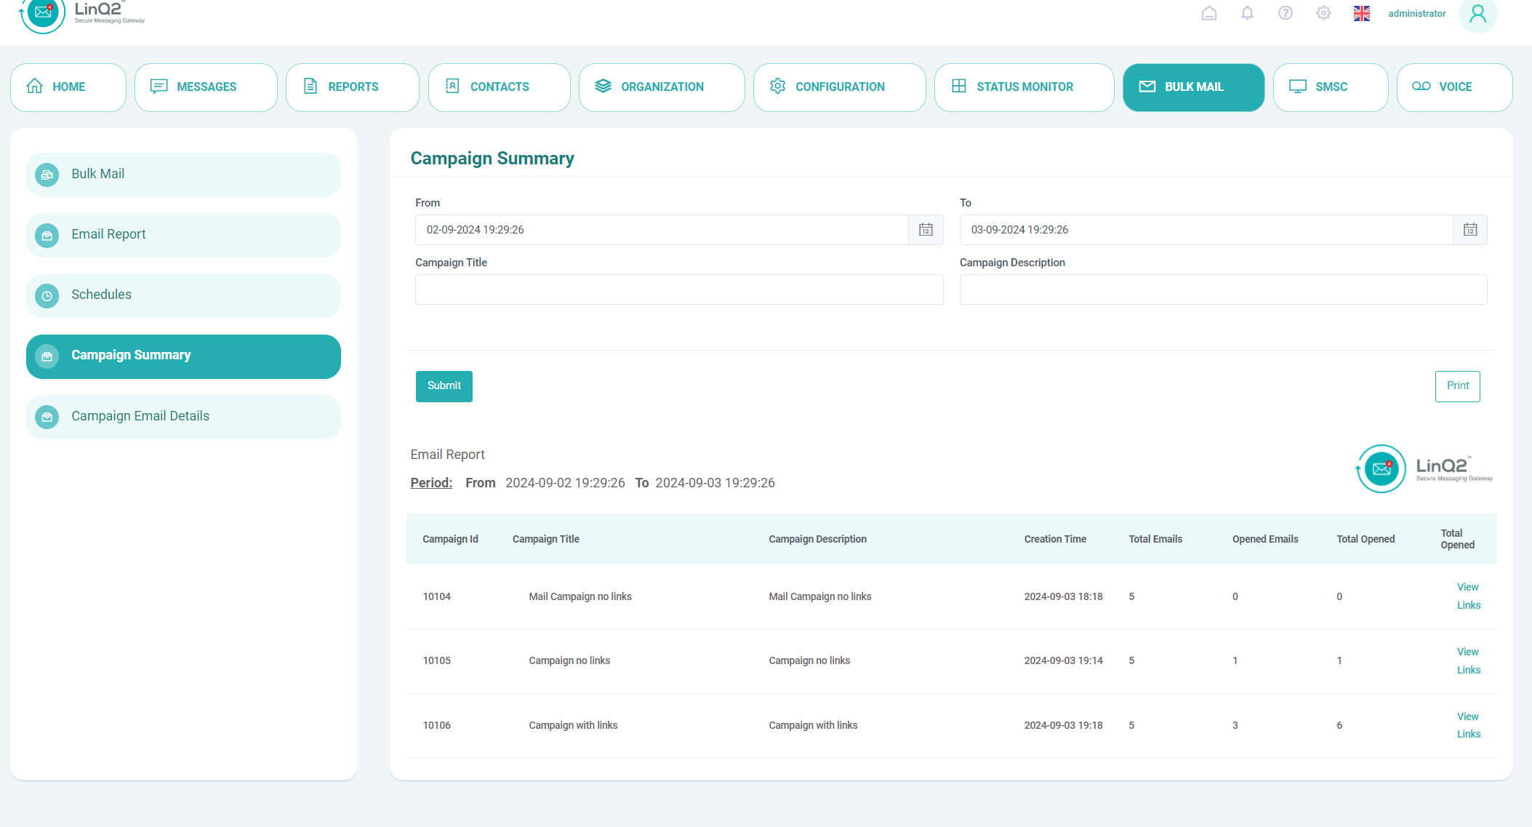
Task: Click the notification bell icon
Action: click(x=1247, y=13)
